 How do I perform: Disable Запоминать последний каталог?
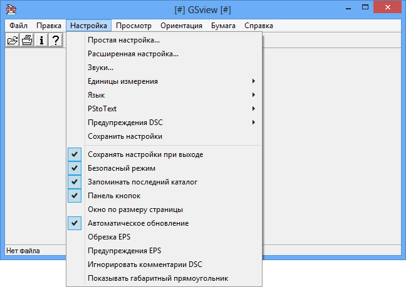click(142, 182)
